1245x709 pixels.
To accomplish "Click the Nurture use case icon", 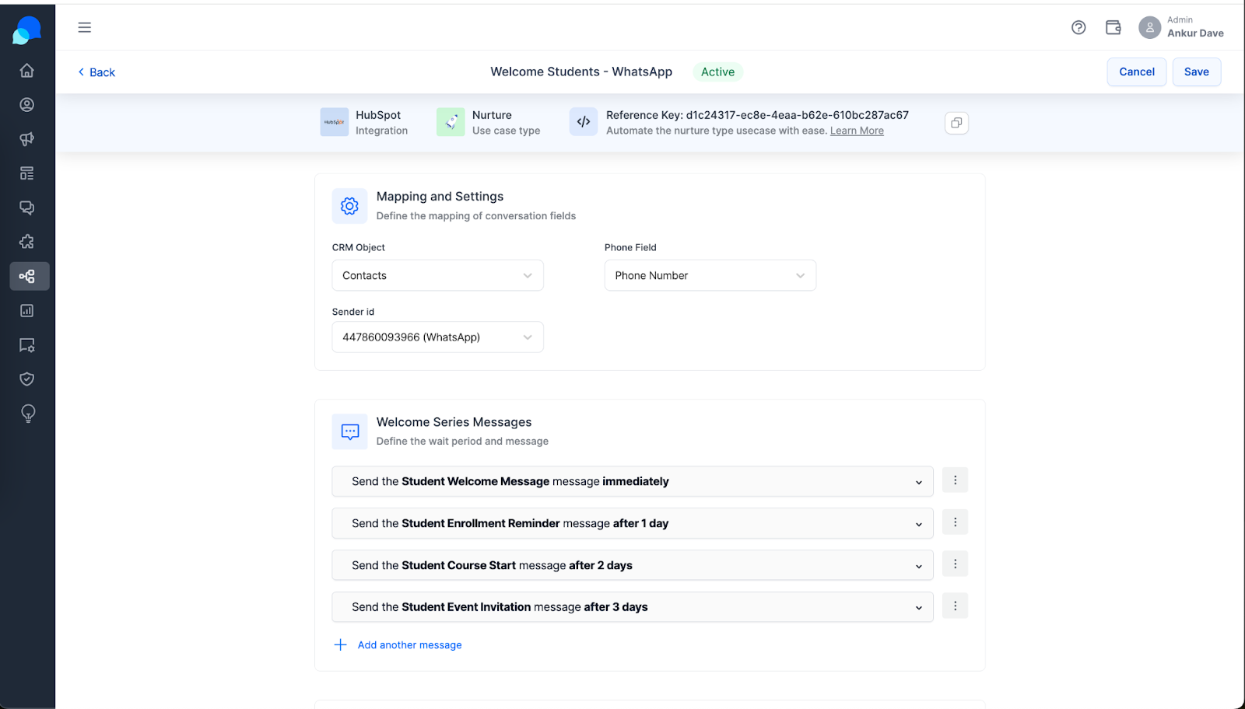I will 451,122.
